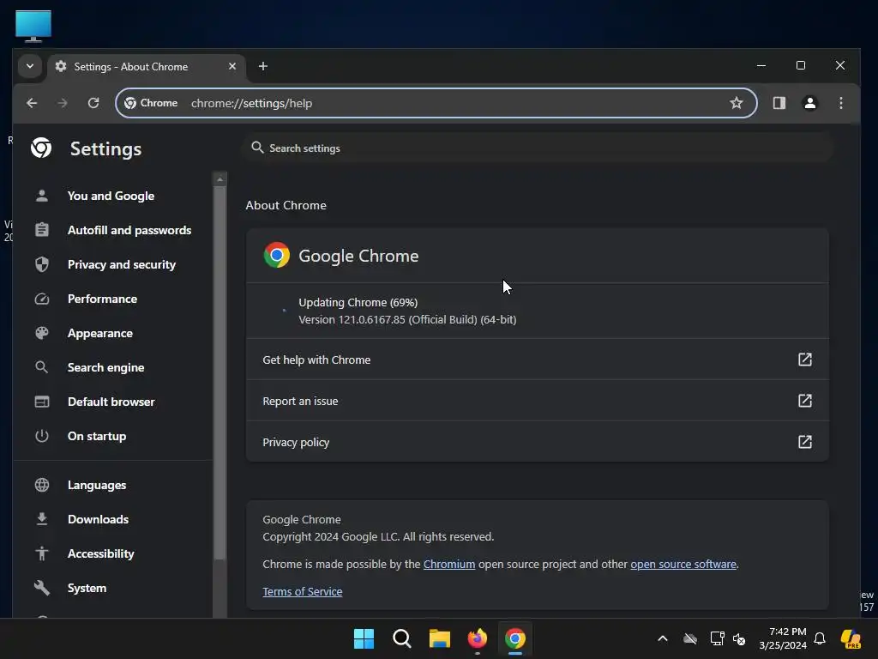
Task: Click the Updating Chrome (69%) status text
Action: 358,303
